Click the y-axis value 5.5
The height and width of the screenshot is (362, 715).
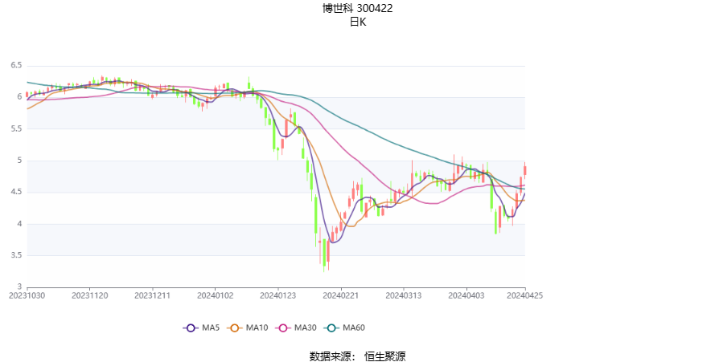point(16,129)
